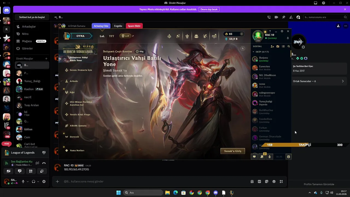This screenshot has height=197, width=350.
Task: Unmute the LoL splash video sound
Action: click(x=243, y=48)
